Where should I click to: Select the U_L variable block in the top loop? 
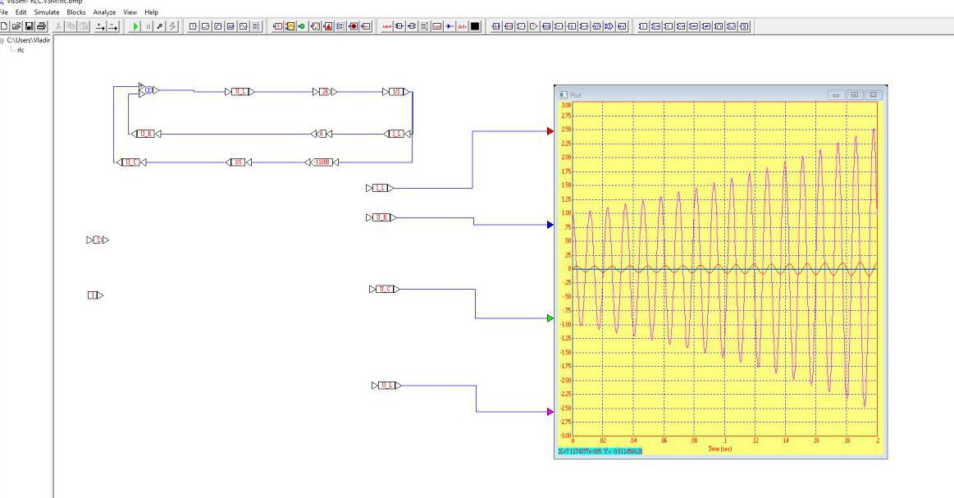pyautogui.click(x=240, y=92)
